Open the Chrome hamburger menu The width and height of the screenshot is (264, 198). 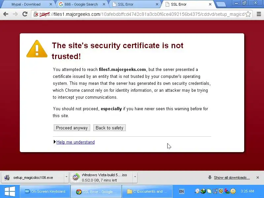(259, 14)
